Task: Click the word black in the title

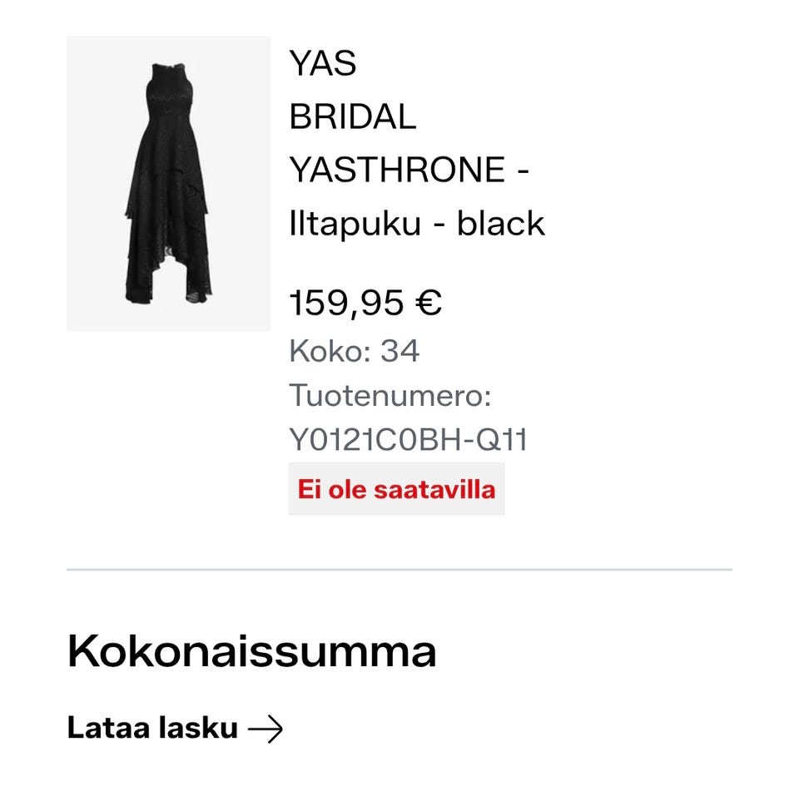Action: tap(500, 223)
